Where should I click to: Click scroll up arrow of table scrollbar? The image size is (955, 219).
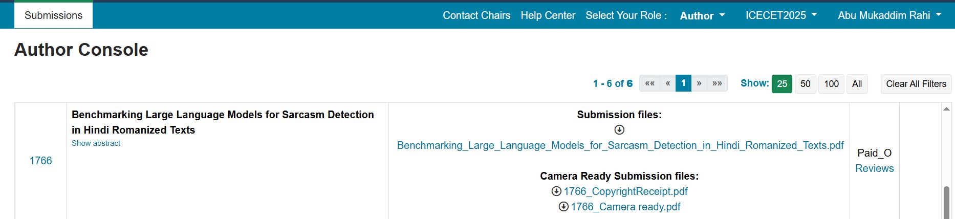click(946, 108)
